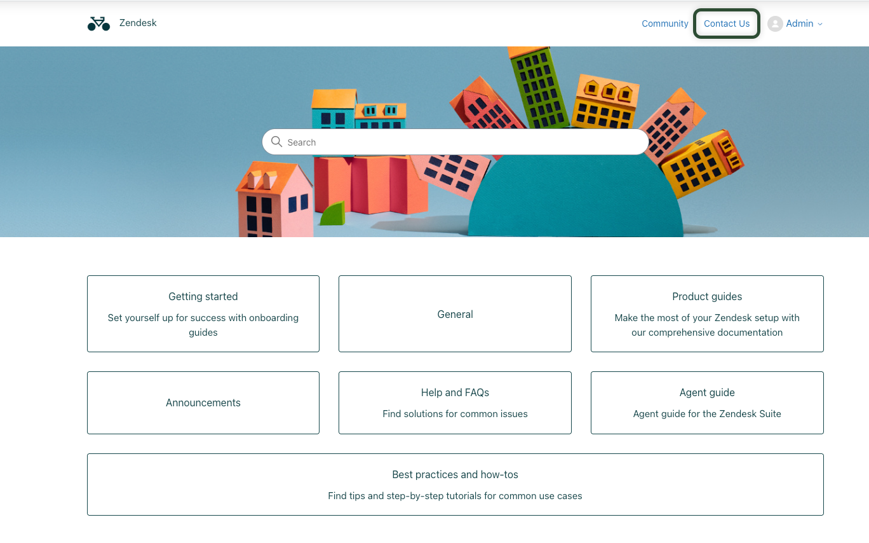Click the Admin user avatar icon
869x543 pixels.
[x=775, y=24]
